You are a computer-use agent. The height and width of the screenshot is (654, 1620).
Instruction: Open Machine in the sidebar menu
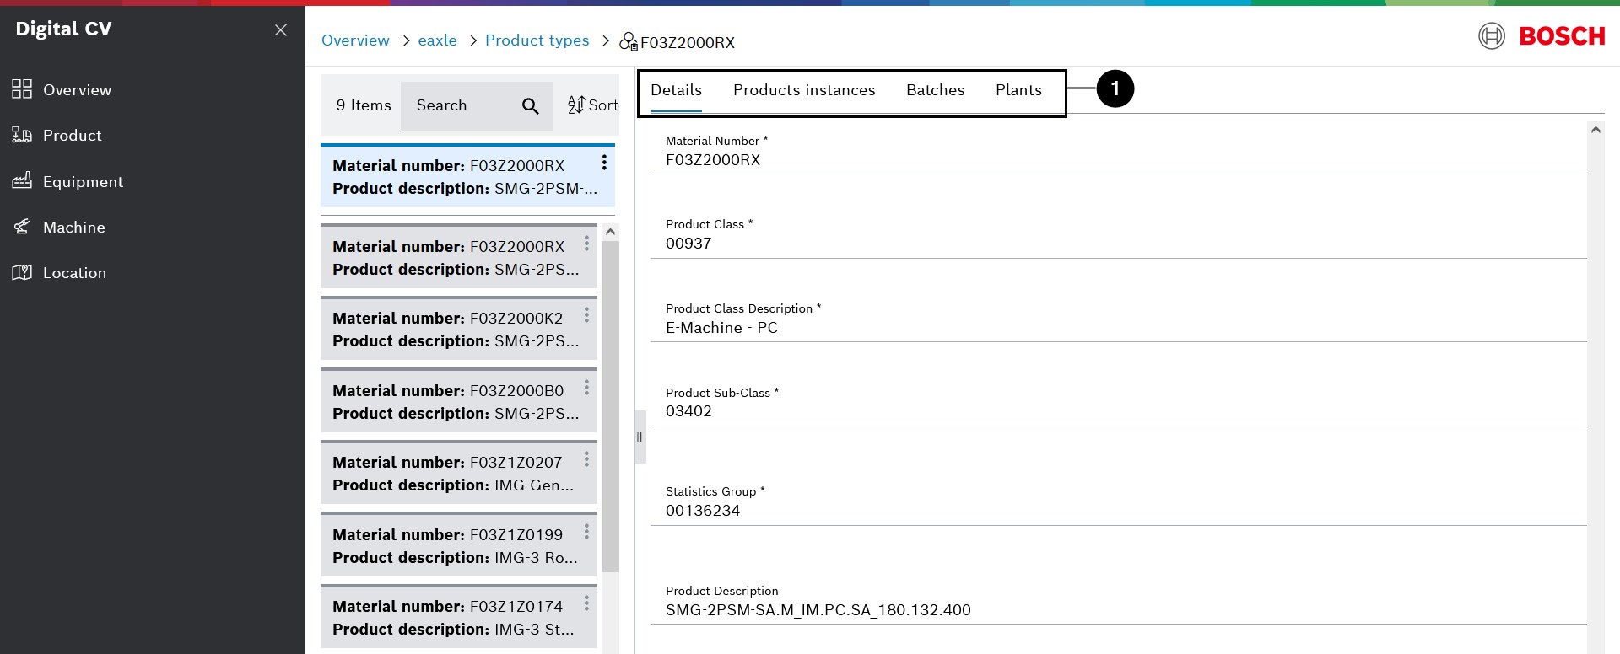[74, 227]
